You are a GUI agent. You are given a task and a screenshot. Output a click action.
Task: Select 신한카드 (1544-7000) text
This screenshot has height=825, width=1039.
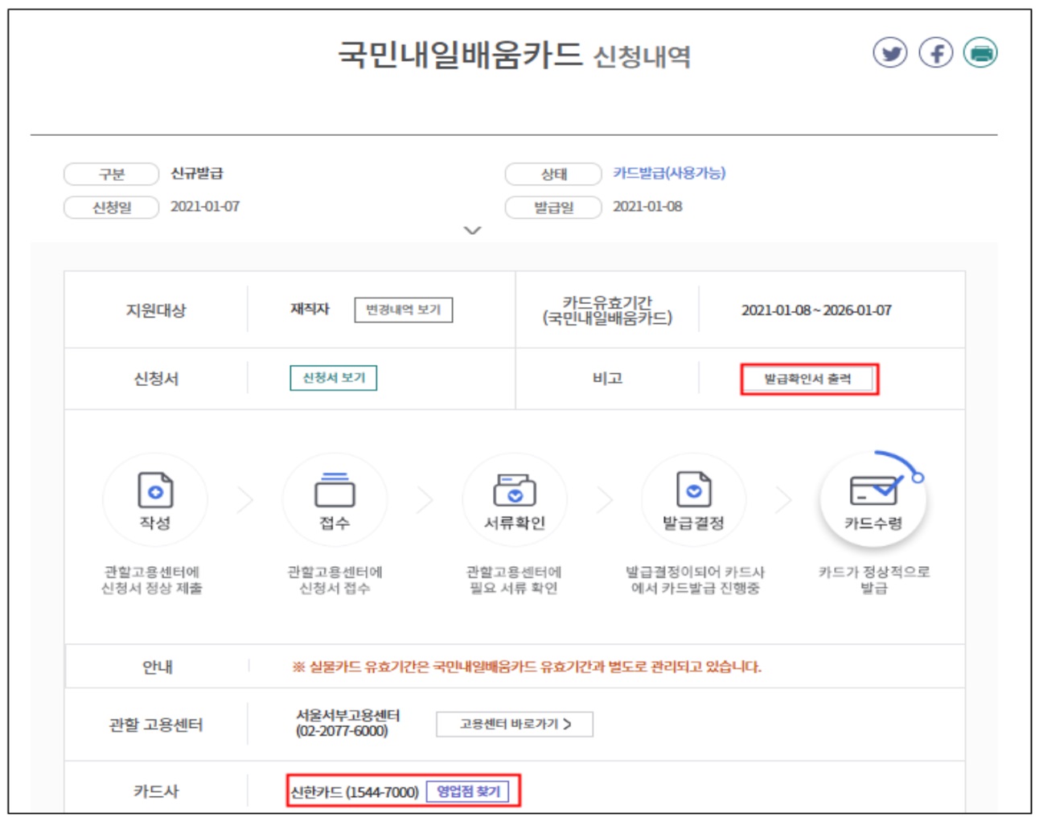click(x=355, y=792)
